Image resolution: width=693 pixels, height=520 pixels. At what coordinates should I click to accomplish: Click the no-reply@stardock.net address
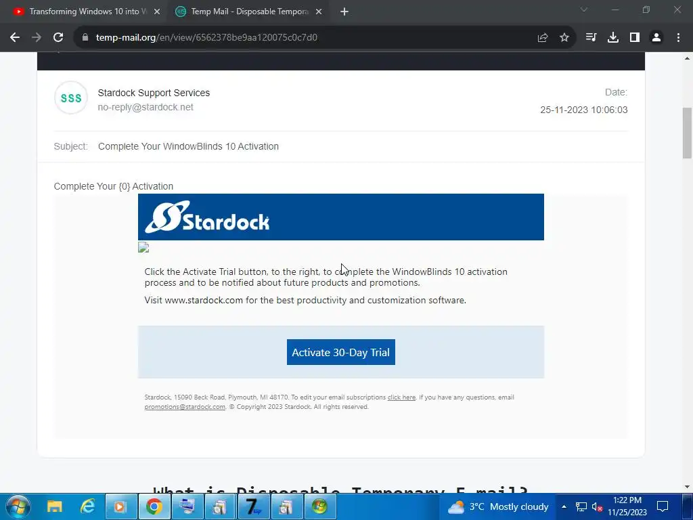pyautogui.click(x=146, y=108)
